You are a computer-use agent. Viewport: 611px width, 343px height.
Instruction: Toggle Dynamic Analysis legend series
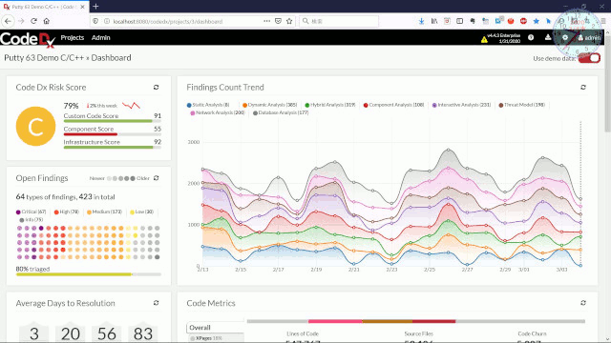tap(269, 105)
